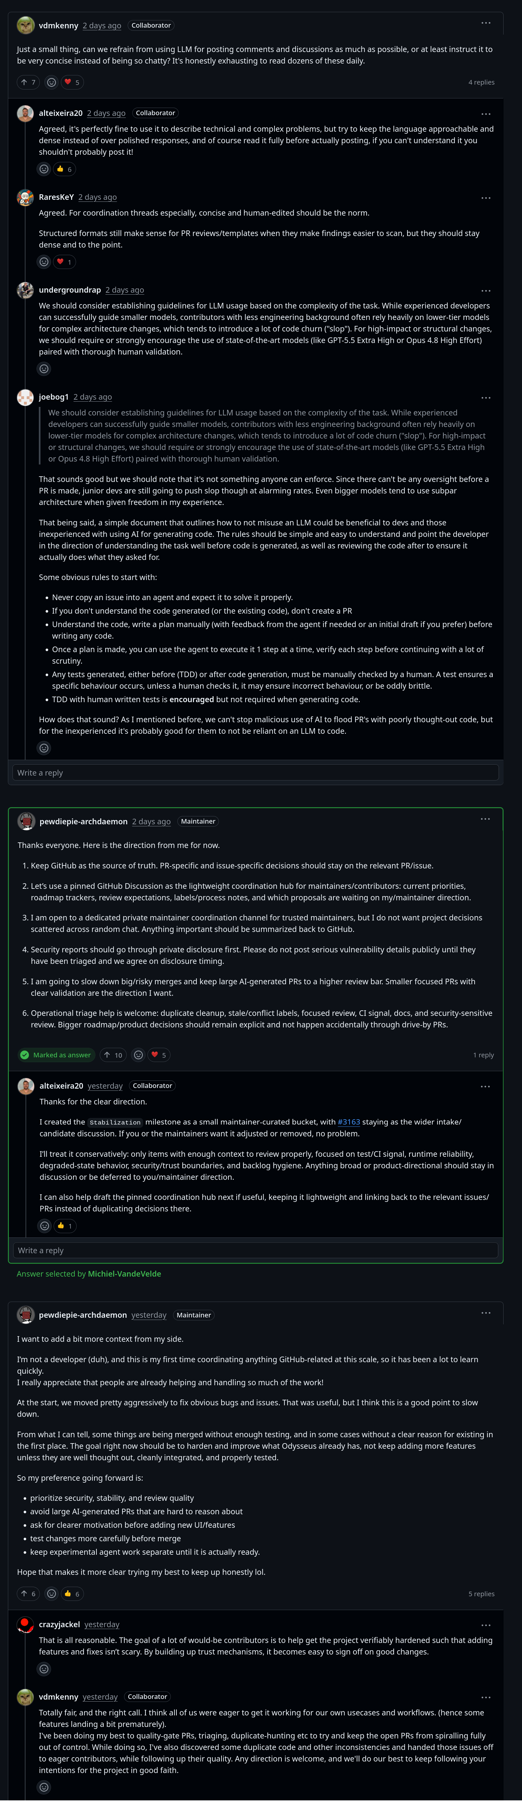Open Michiel-VandeVelde's profile link
Screen dimensions: 522x1801
(124, 1274)
